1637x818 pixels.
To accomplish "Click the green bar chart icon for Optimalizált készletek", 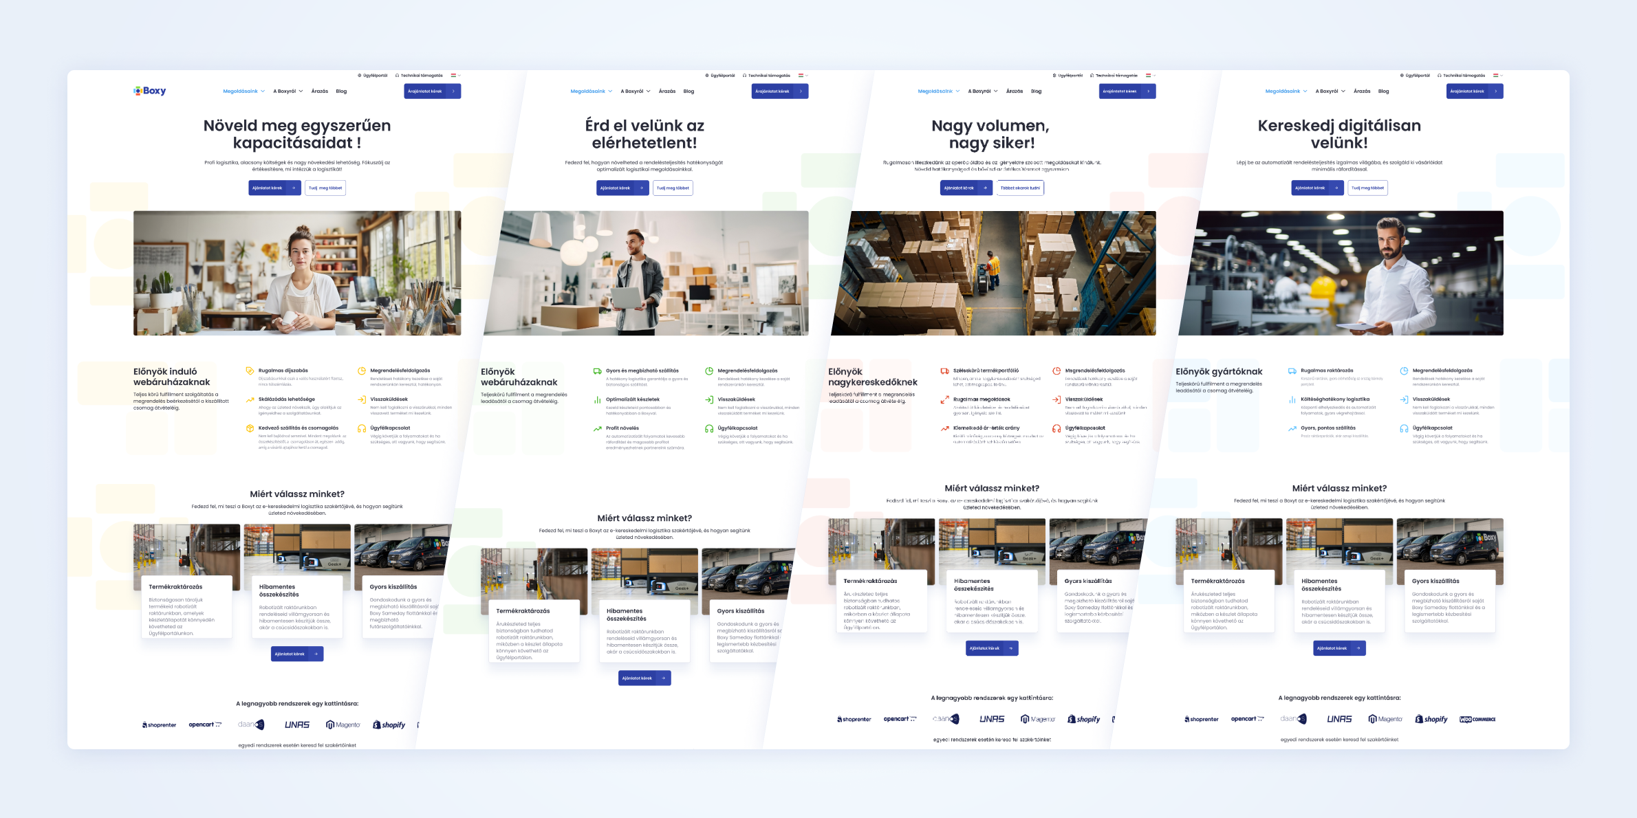I will pyautogui.click(x=598, y=399).
